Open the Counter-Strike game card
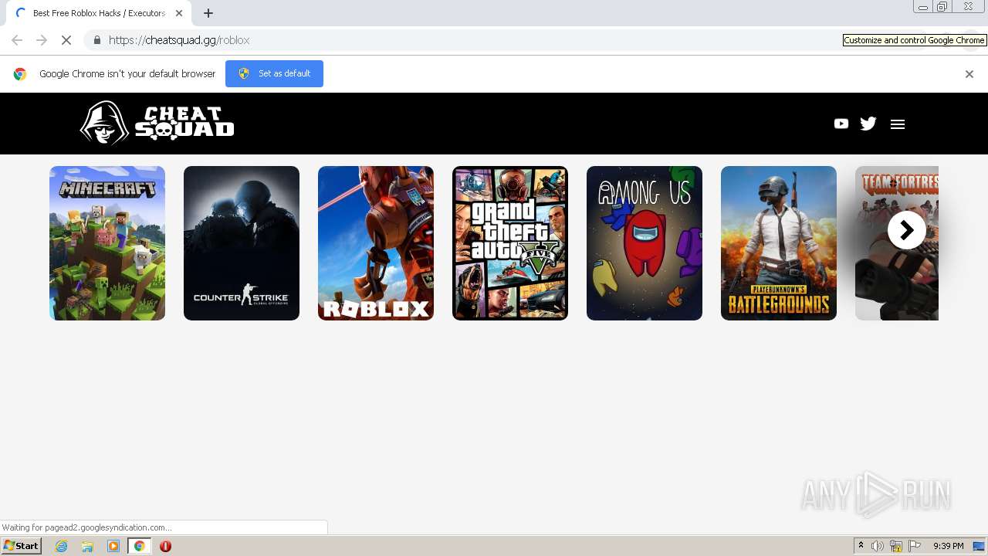Viewport: 988px width, 556px height. (242, 243)
